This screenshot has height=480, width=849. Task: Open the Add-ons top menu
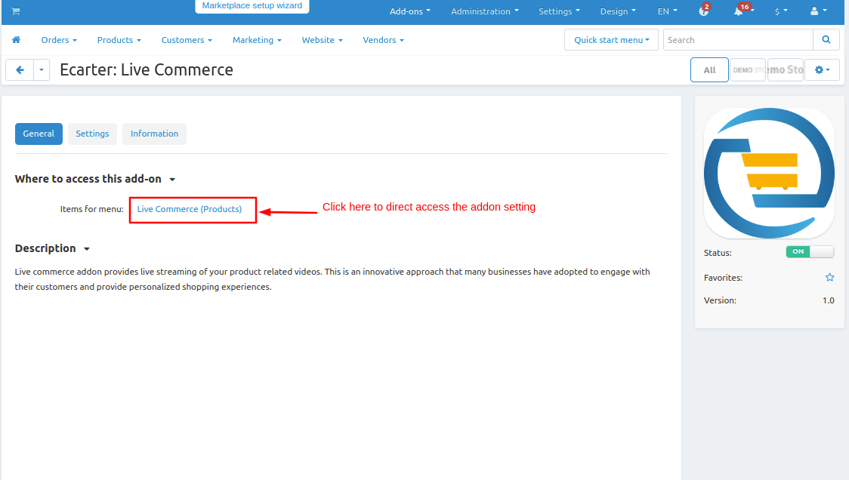tap(410, 11)
